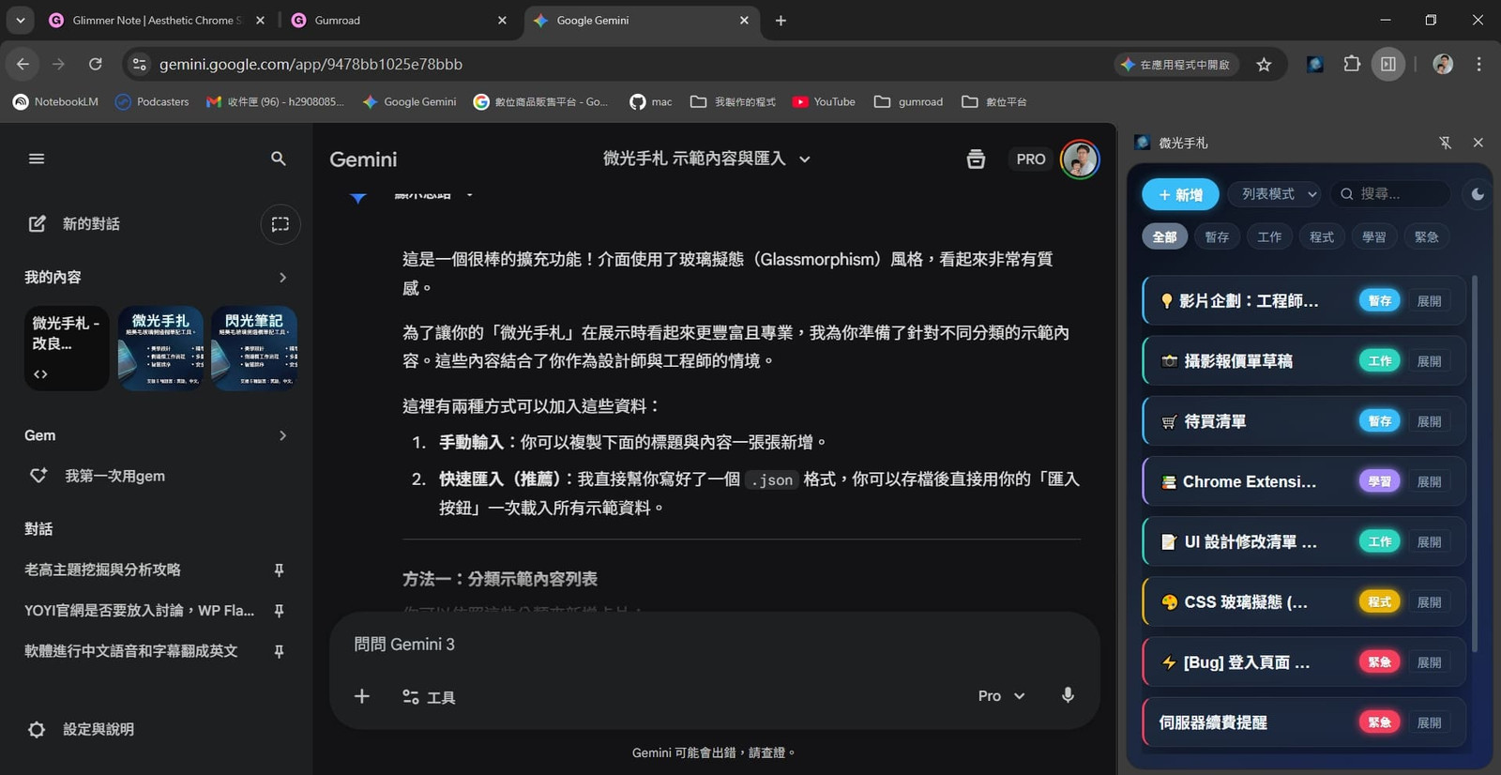Unpin the 軟體進行中文語音 conversation pin
This screenshot has width=1501, height=775.
click(x=279, y=651)
